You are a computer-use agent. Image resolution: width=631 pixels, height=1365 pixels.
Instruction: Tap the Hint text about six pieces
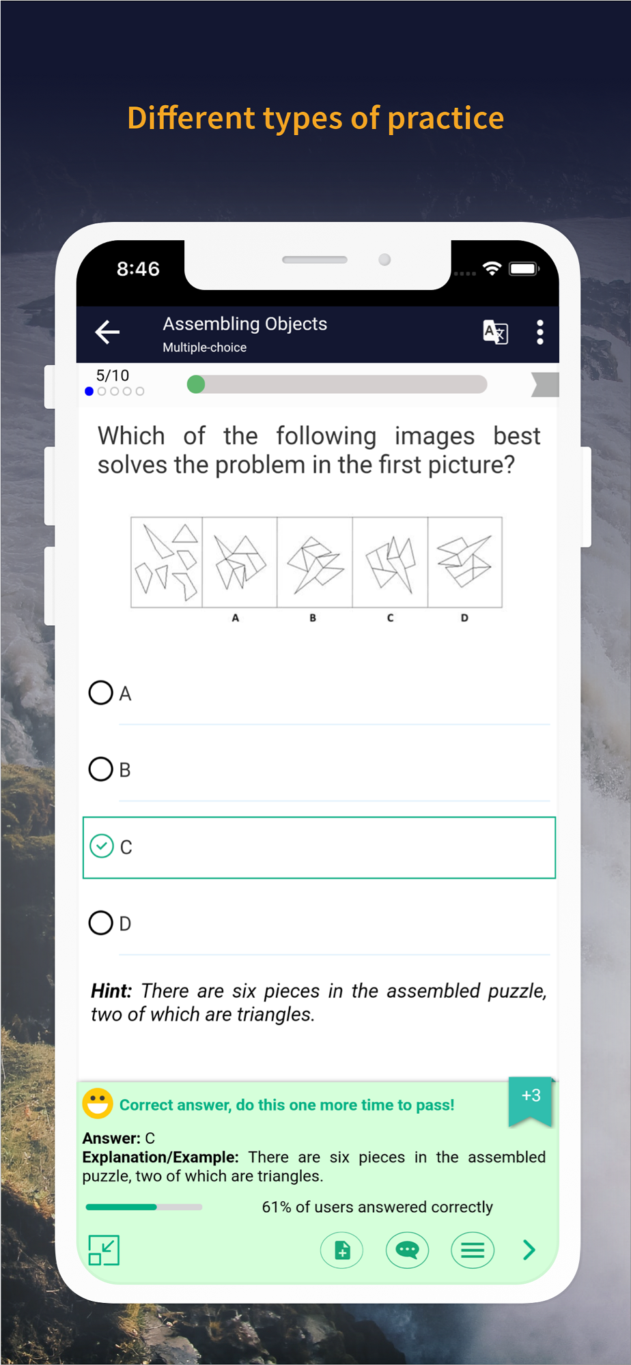click(x=319, y=1003)
